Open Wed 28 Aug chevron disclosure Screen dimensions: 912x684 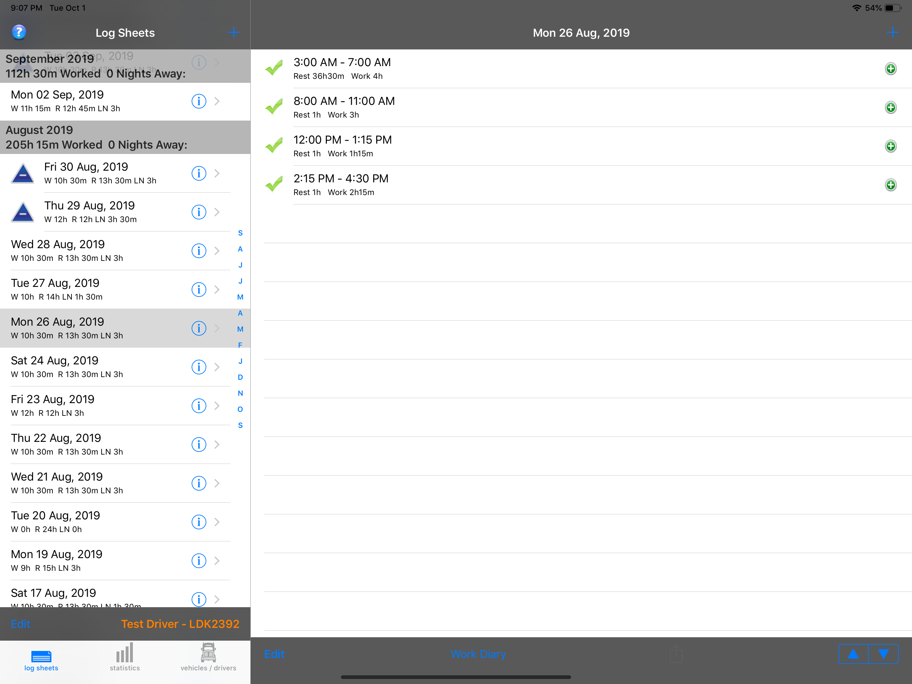[x=217, y=251]
